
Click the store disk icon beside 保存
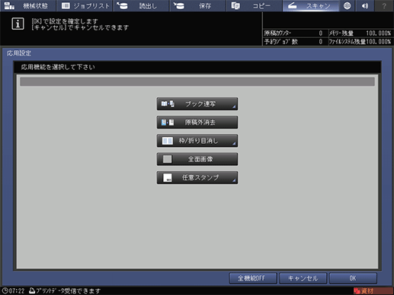tap(179, 5)
